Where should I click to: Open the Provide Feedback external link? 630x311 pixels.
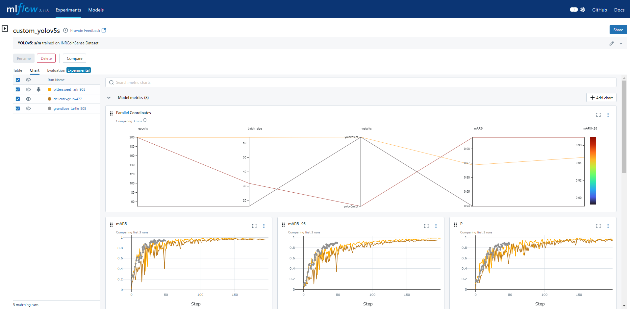click(88, 31)
